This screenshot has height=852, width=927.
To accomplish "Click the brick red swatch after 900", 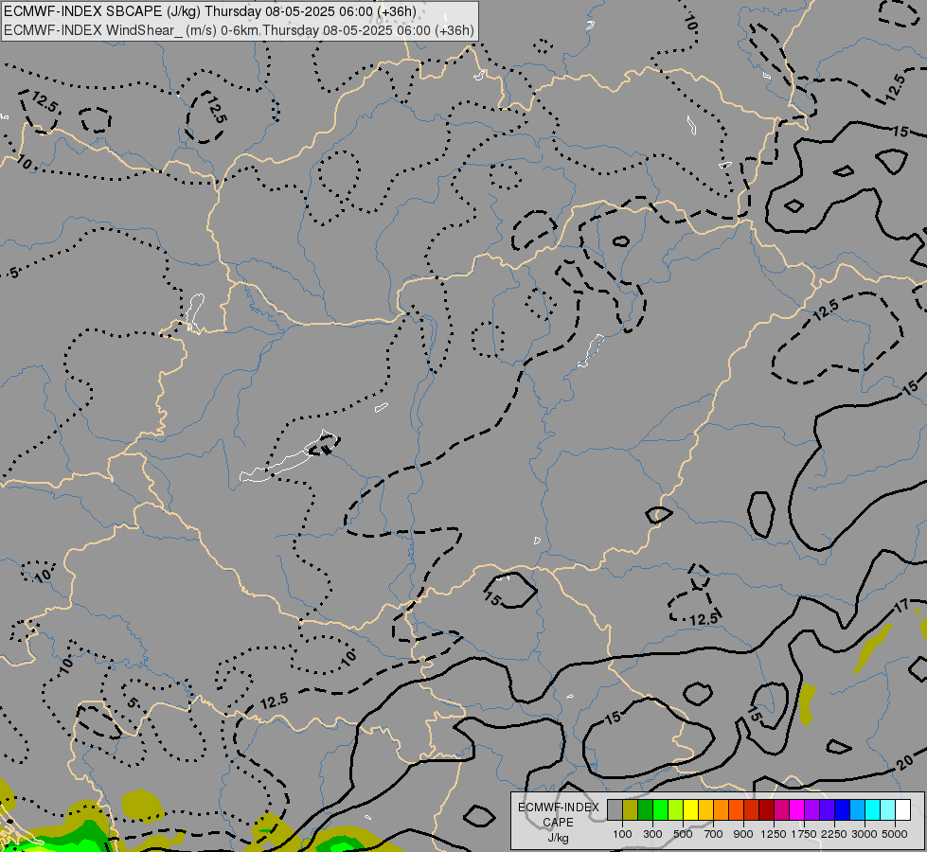I will (752, 809).
